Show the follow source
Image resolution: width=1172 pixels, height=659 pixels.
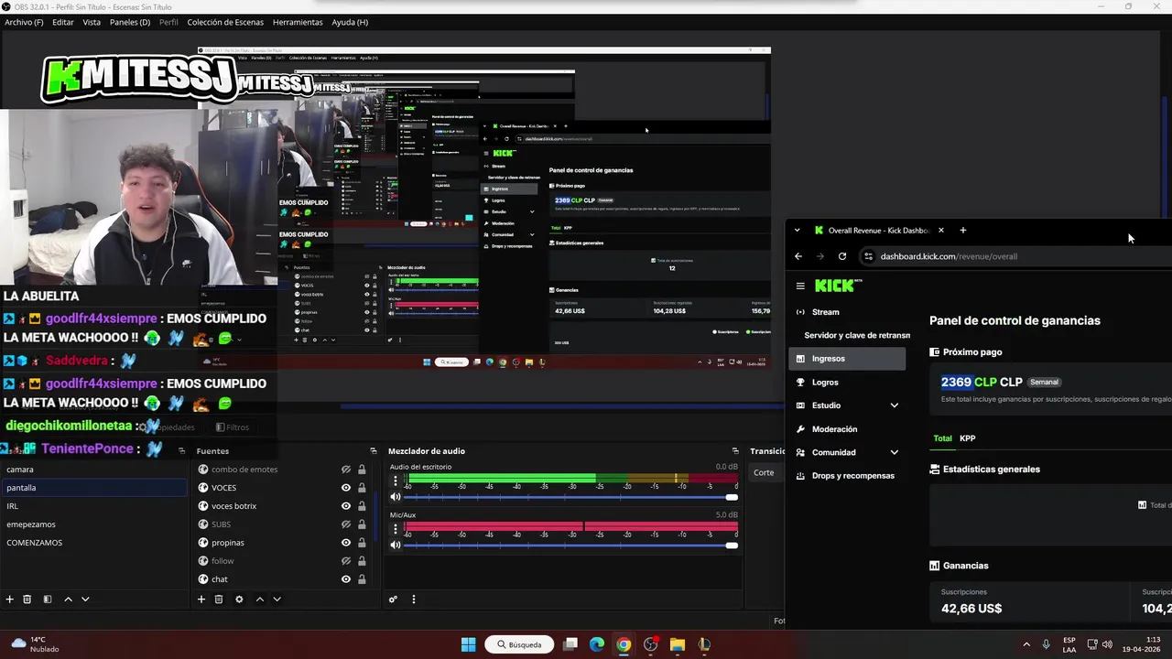pyautogui.click(x=346, y=561)
